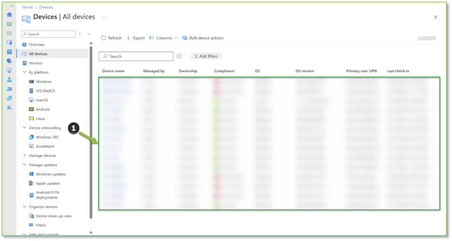This screenshot has width=452, height=241.
Task: Open the Users icon in the left rail
Action: (x=9, y=79)
